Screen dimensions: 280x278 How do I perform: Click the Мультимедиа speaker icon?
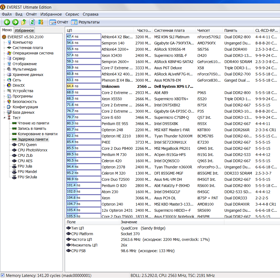point(9,69)
